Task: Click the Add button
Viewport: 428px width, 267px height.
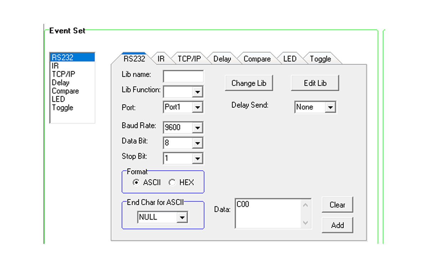Action: (x=337, y=225)
